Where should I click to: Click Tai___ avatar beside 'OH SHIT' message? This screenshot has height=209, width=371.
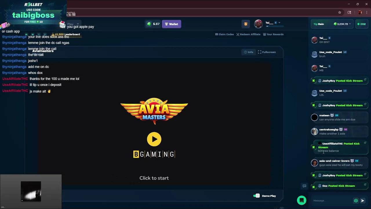(x=314, y=40)
